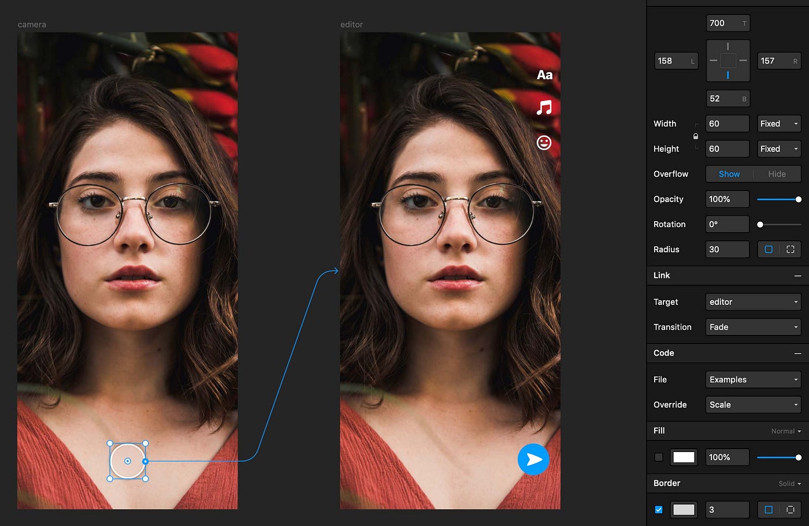The width and height of the screenshot is (809, 526).
Task: Select per-corner radius icon beside Radius
Action: [791, 249]
